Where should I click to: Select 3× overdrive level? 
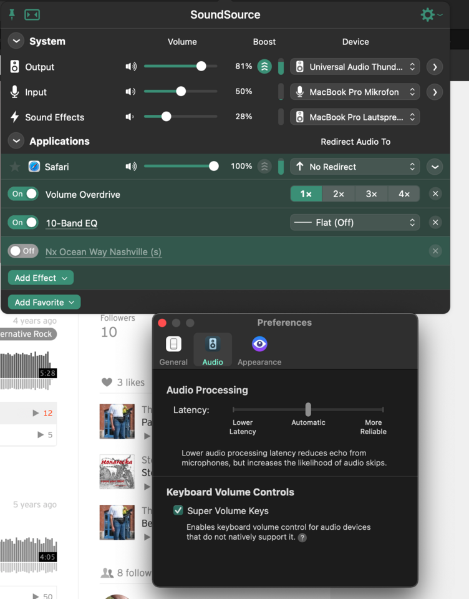tap(371, 194)
